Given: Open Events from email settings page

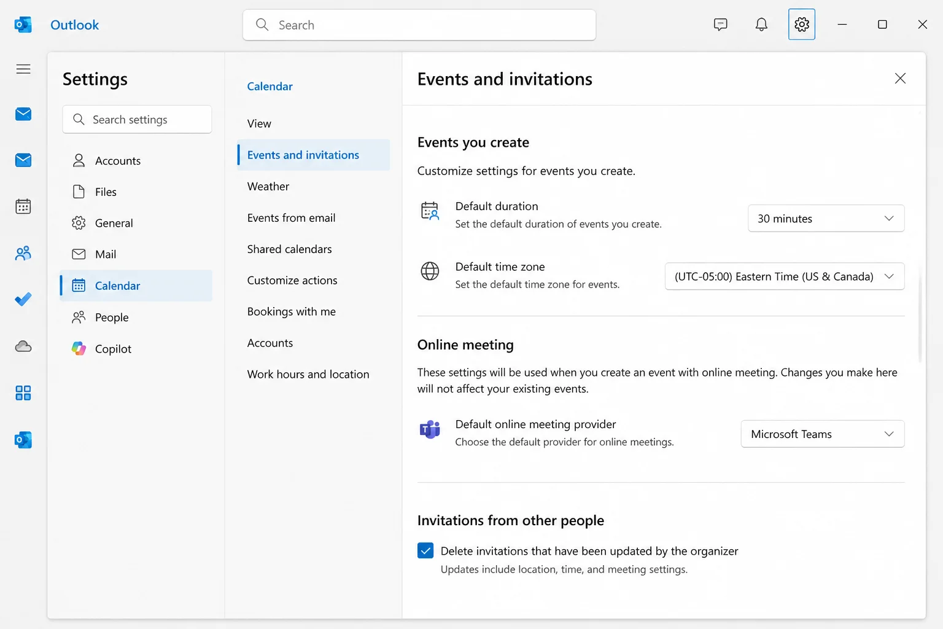Looking at the screenshot, I should (x=314, y=217).
